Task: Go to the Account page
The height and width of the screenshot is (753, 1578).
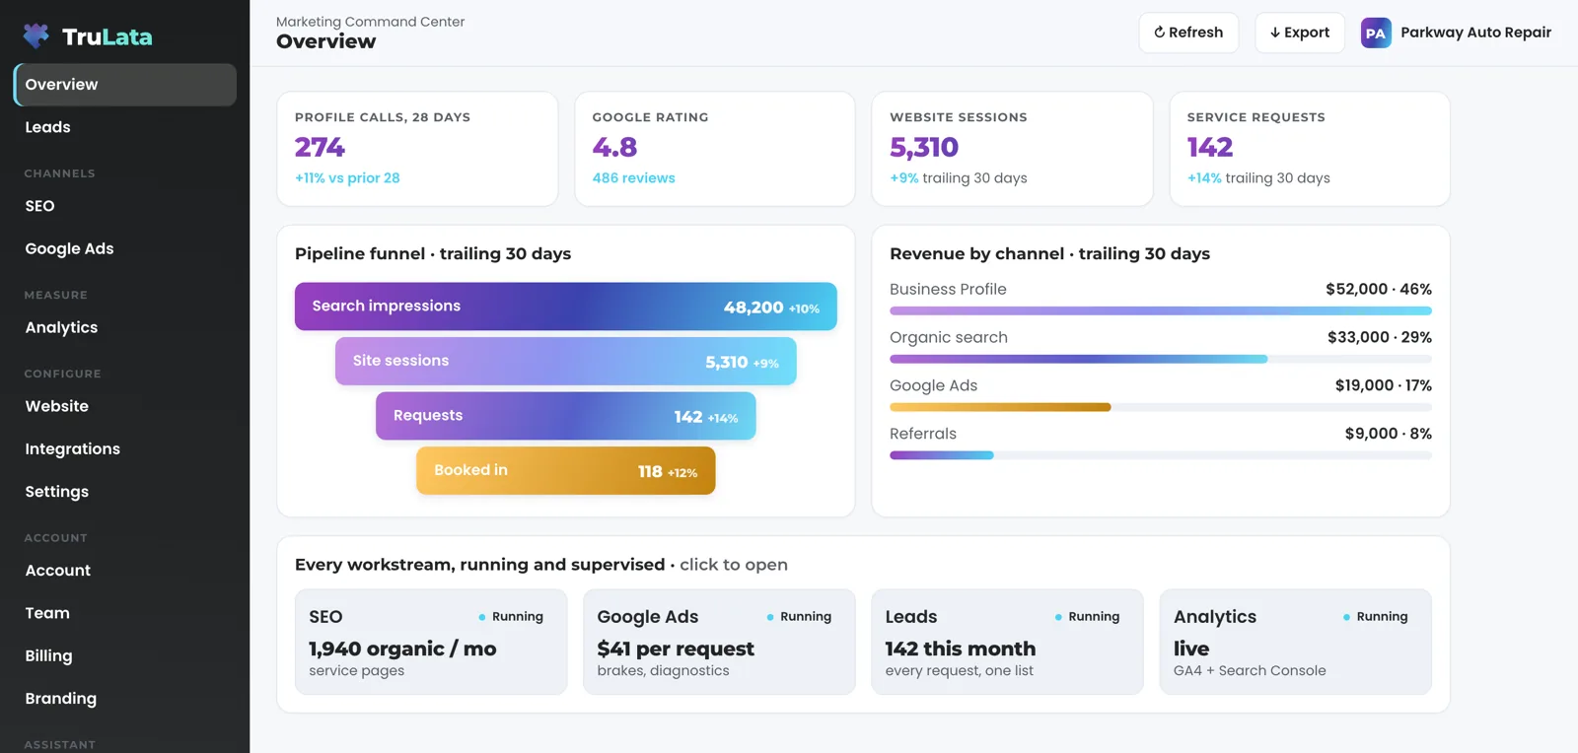Action: tap(125, 570)
